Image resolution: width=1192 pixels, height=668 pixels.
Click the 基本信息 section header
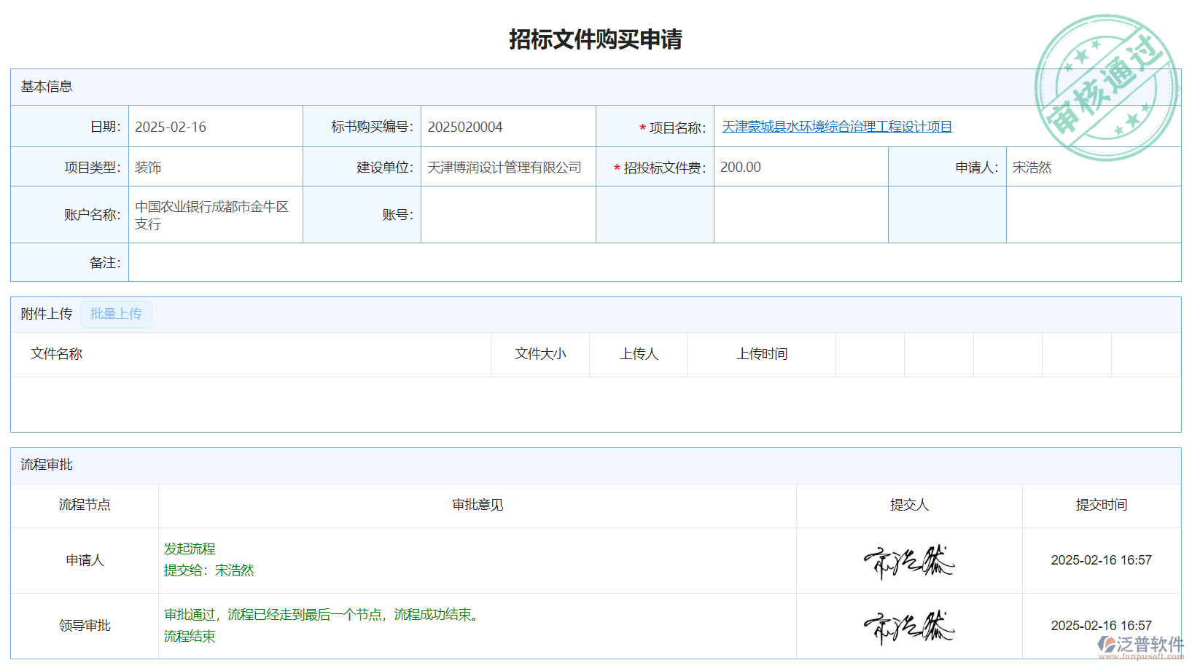[x=47, y=87]
